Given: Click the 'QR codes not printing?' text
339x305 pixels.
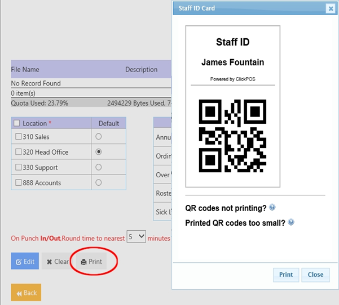Looking at the screenshot, I should pyautogui.click(x=226, y=208).
